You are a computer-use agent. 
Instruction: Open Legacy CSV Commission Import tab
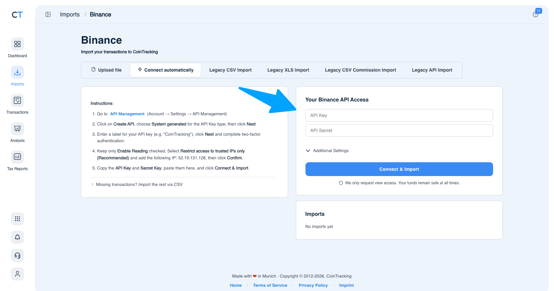360,70
